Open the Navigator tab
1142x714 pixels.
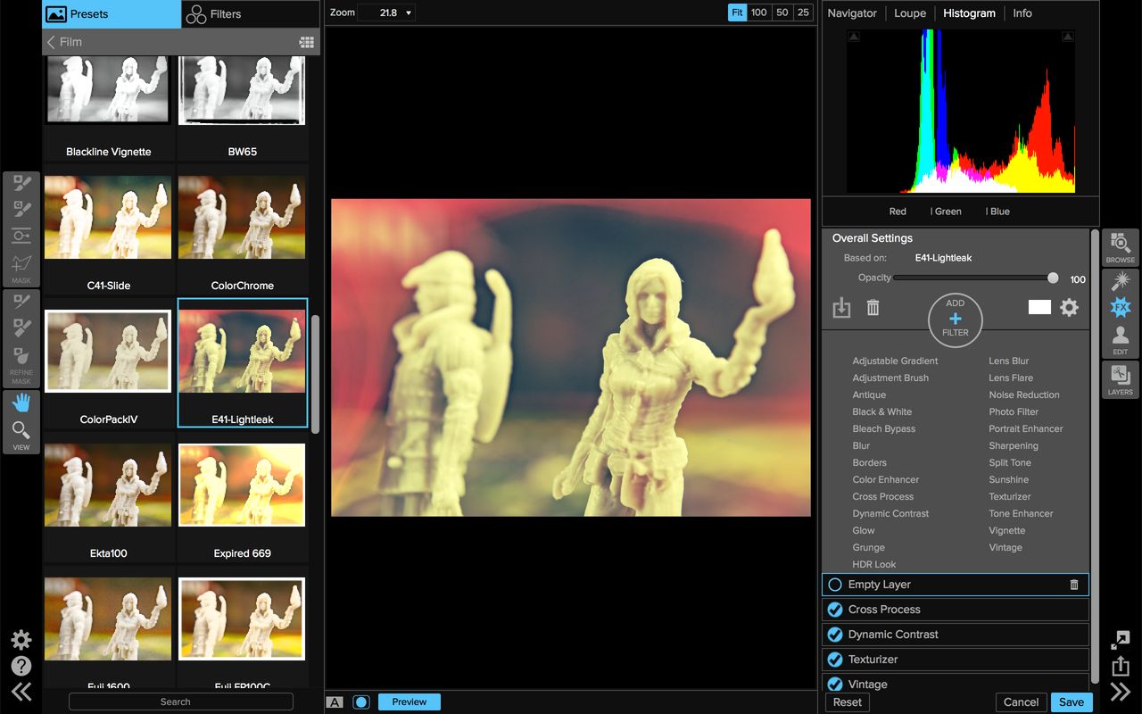(x=852, y=13)
